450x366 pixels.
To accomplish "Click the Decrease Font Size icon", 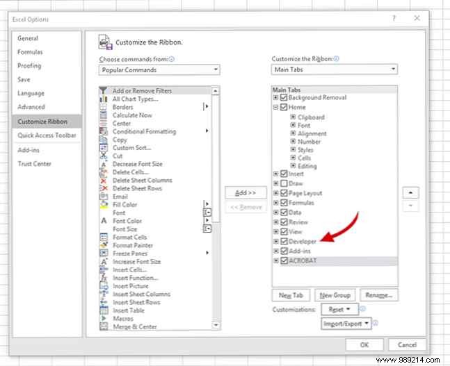I will click(103, 164).
